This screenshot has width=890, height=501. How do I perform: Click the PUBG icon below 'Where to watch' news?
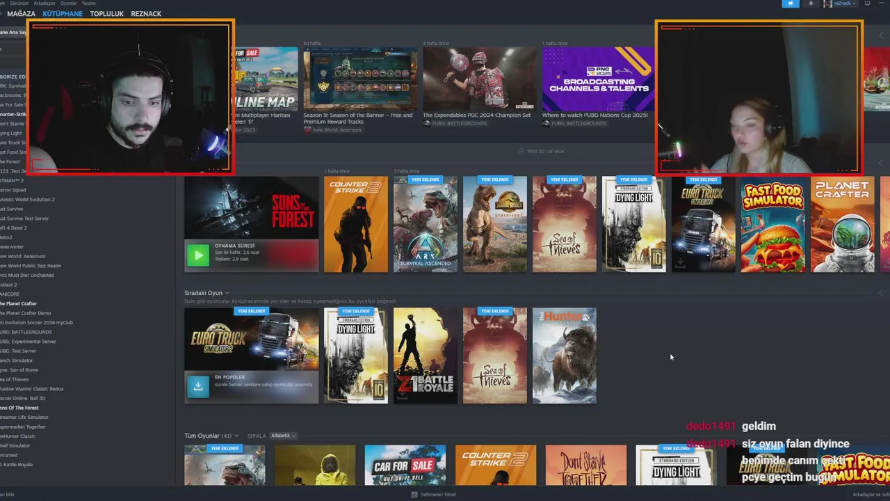pyautogui.click(x=546, y=123)
